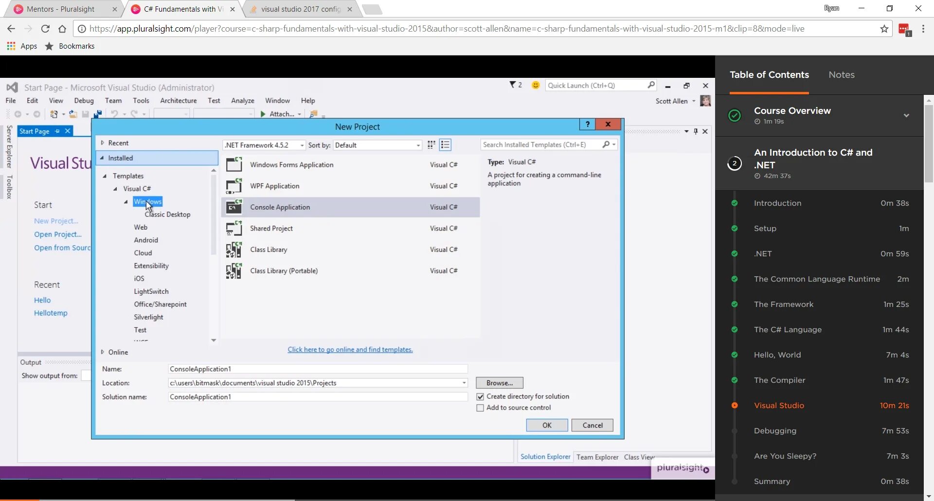Click the Browse... button
The width and height of the screenshot is (934, 501).
pos(500,383)
